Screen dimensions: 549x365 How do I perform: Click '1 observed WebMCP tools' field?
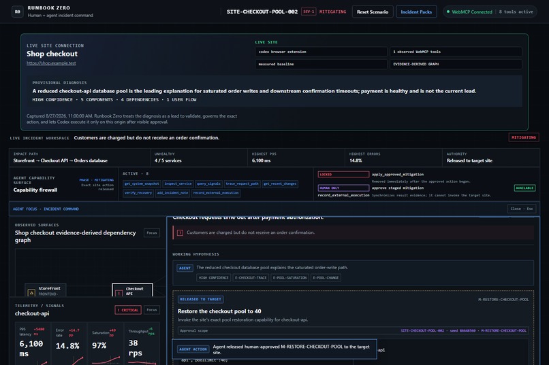click(x=456, y=52)
